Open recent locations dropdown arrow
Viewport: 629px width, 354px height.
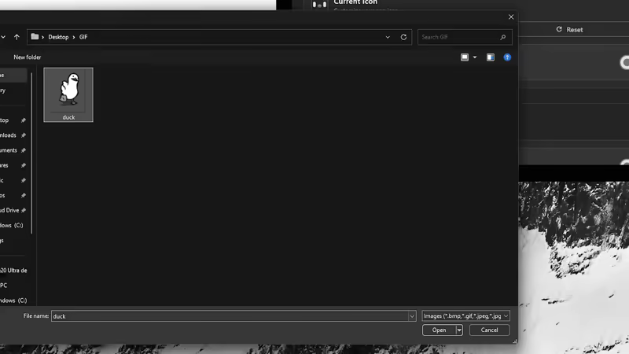click(3, 37)
